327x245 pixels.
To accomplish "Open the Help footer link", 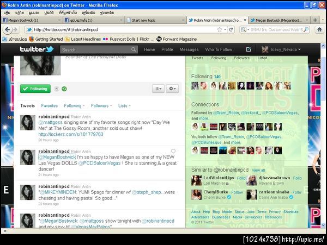I will (206, 211).
